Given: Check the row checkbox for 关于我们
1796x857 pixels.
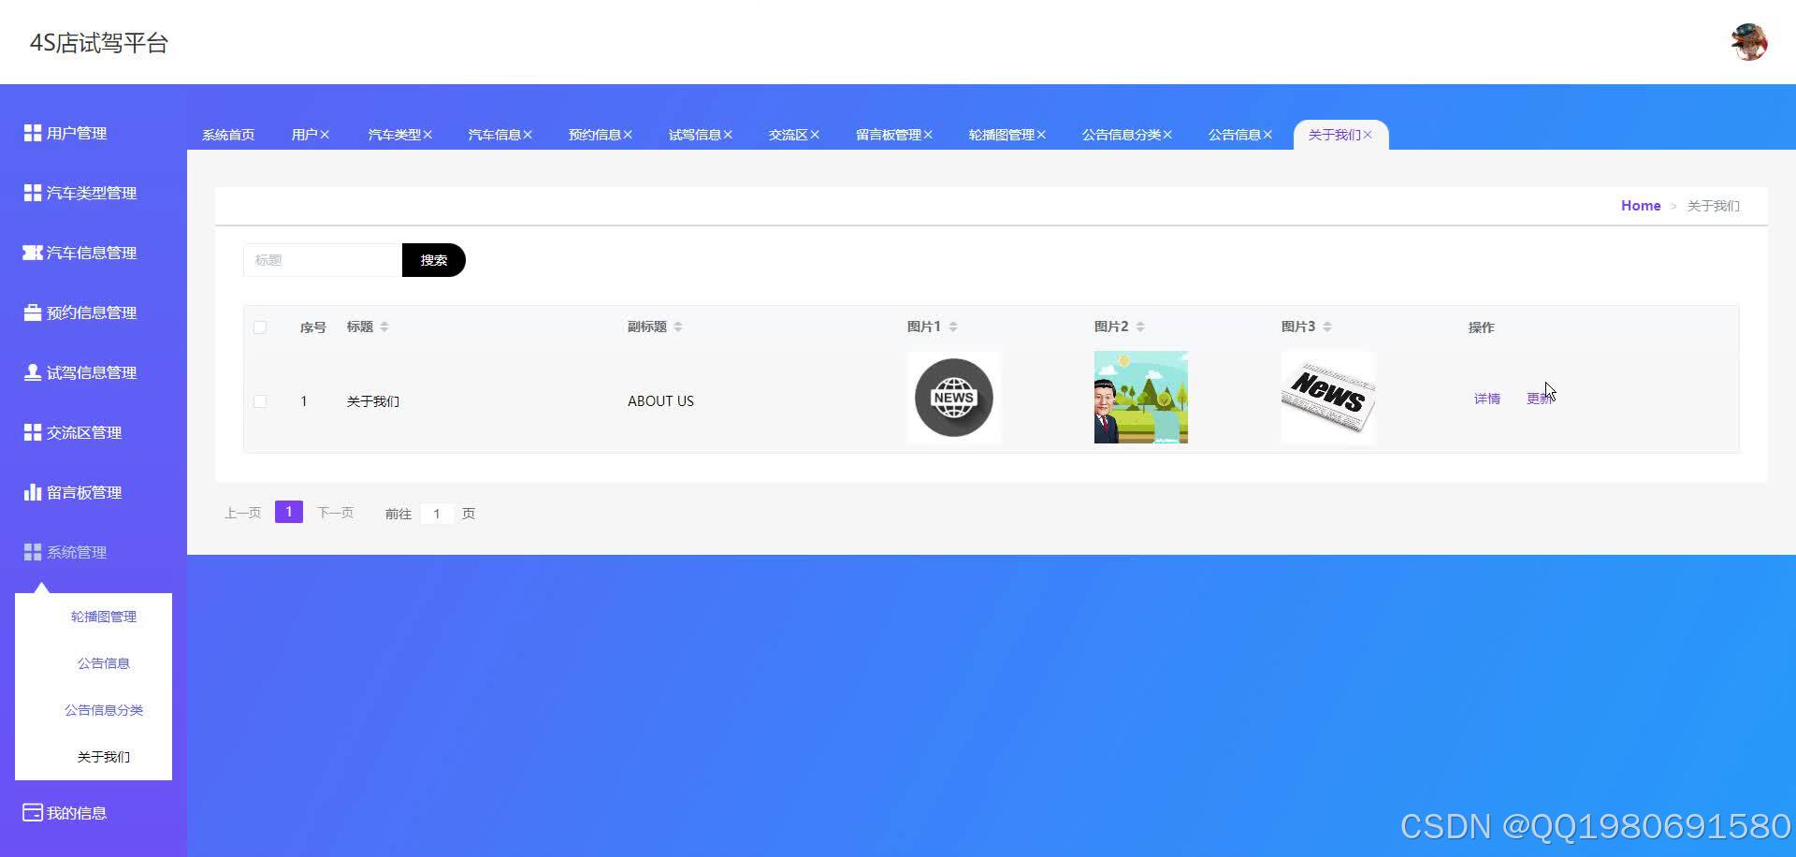Looking at the screenshot, I should [260, 401].
